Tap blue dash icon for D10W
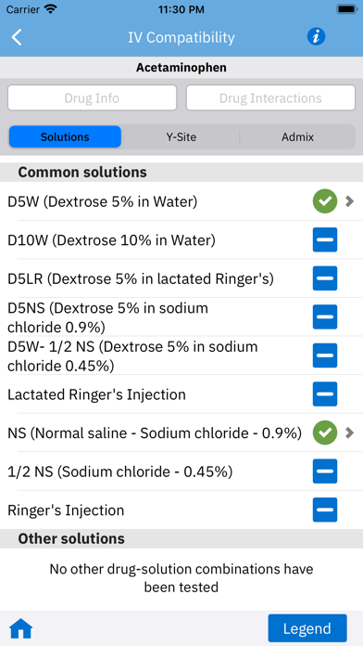Screen dimensions: 363x646 point(325,239)
